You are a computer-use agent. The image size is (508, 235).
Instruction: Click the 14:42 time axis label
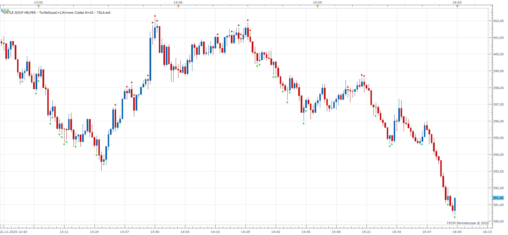[276, 232]
